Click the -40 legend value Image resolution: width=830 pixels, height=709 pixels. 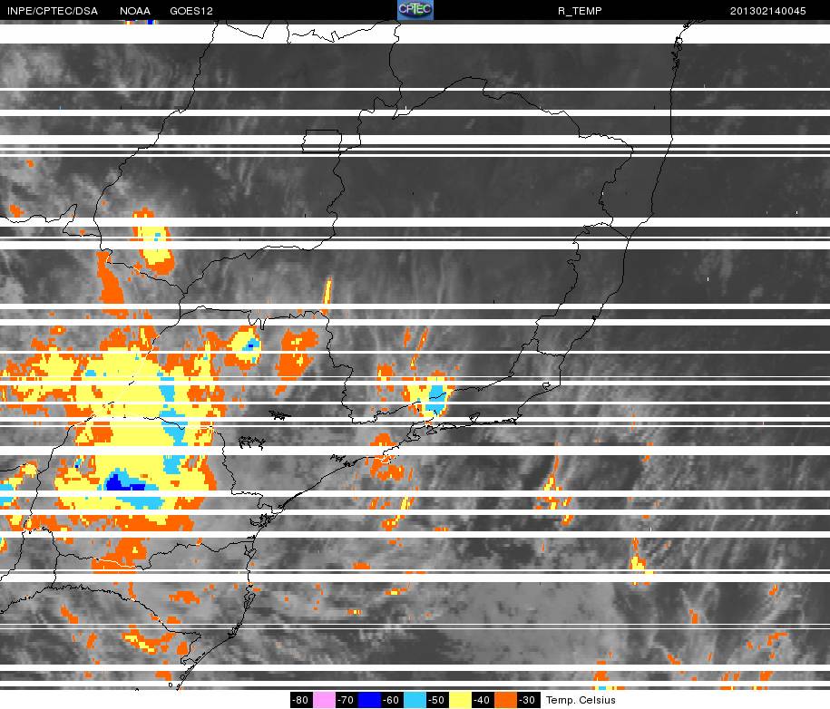click(x=483, y=700)
